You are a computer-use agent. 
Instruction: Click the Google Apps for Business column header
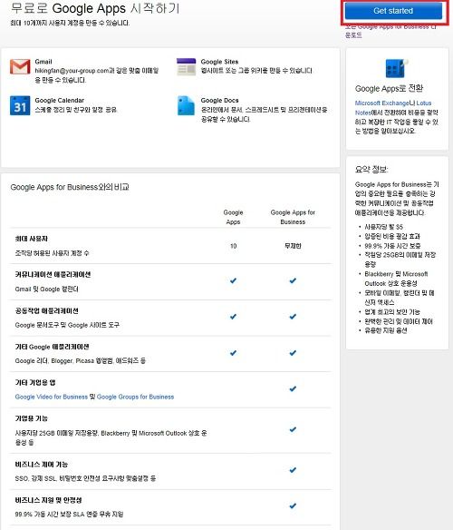tap(293, 217)
